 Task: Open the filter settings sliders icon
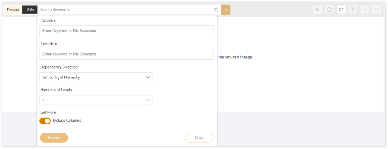click(x=318, y=9)
